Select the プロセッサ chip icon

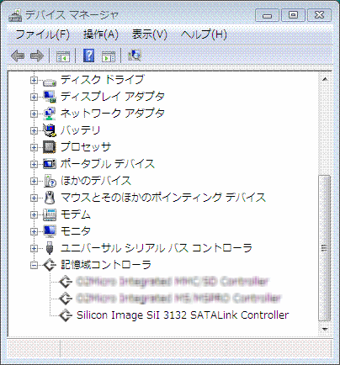pyautogui.click(x=50, y=147)
